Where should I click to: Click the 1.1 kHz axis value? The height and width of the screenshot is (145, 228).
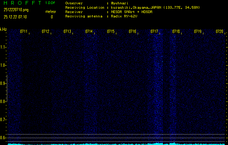coord(3,47)
